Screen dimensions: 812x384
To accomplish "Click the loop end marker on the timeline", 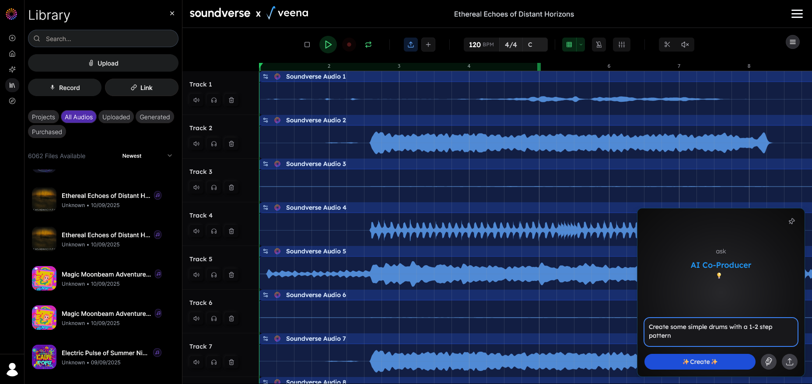I will tap(539, 66).
